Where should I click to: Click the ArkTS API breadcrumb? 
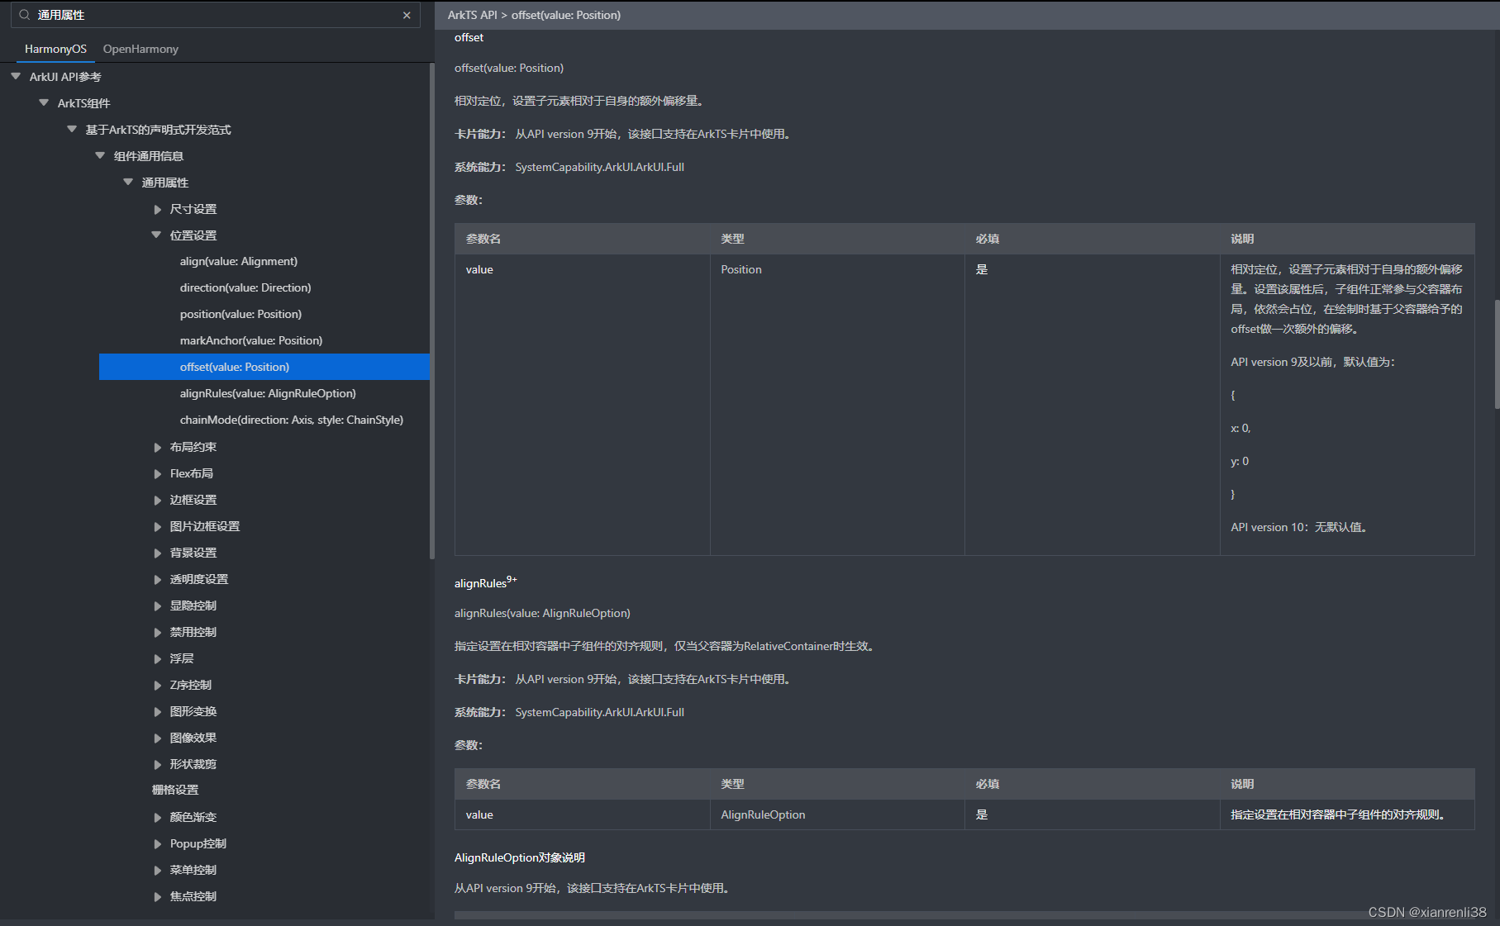tap(473, 15)
